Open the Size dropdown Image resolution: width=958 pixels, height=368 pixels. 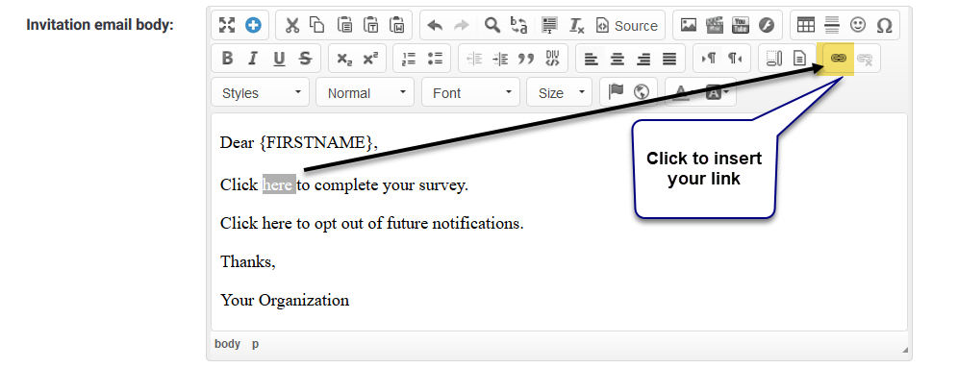tap(560, 93)
